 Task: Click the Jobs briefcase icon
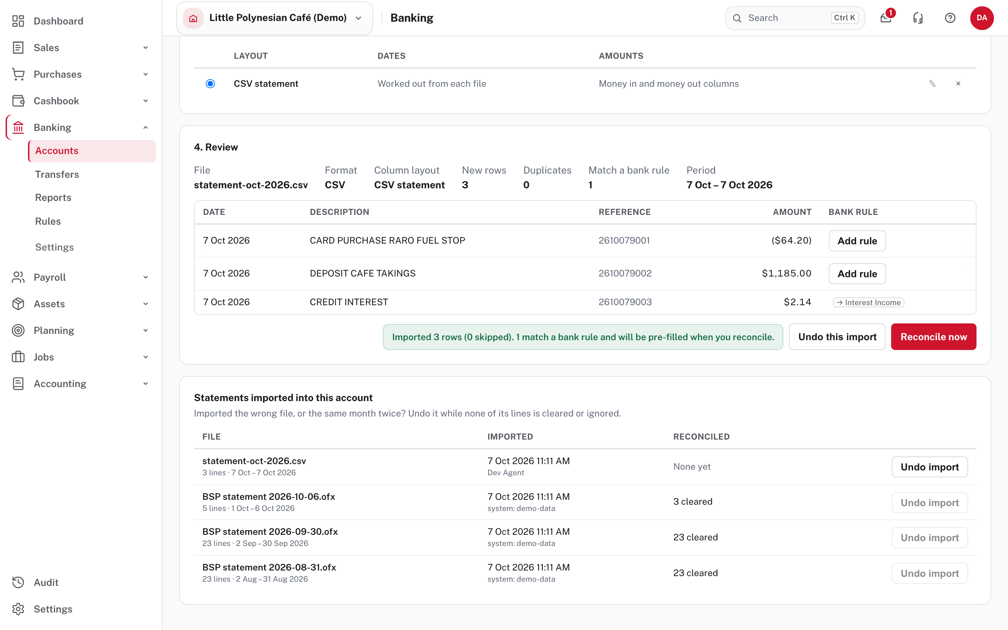[18, 357]
